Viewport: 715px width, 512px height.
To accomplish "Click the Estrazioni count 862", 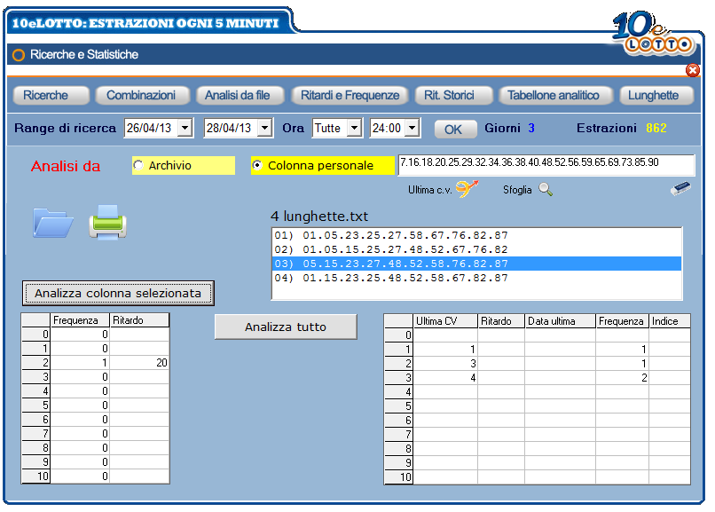I will pyautogui.click(x=656, y=128).
